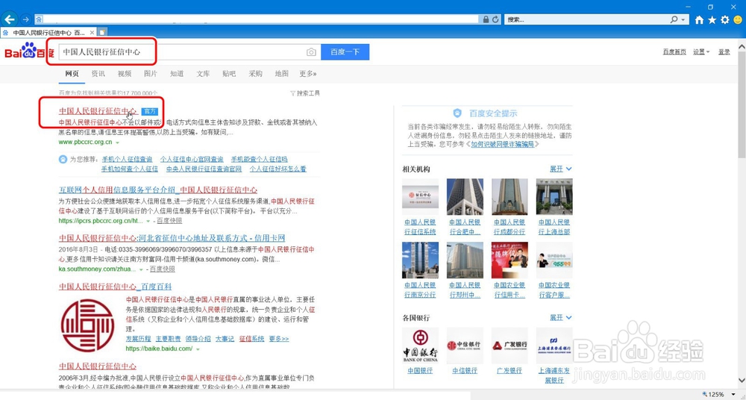Expand dropdown arrow after baike.baidu.com URL
The height and width of the screenshot is (400, 746).
pos(198,349)
